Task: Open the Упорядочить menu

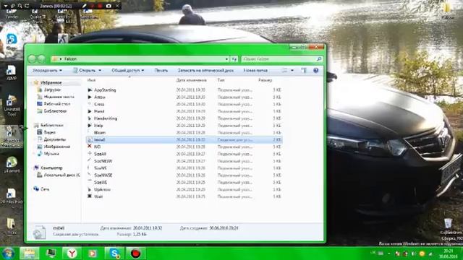Action: tap(47, 71)
